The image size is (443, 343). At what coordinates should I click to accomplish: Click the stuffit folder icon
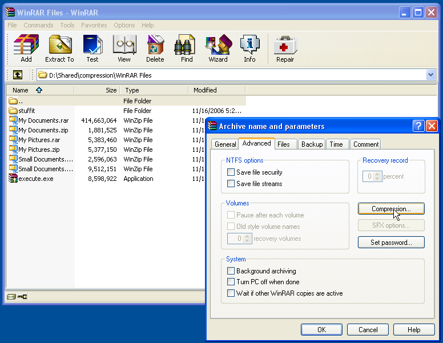[x=13, y=111]
